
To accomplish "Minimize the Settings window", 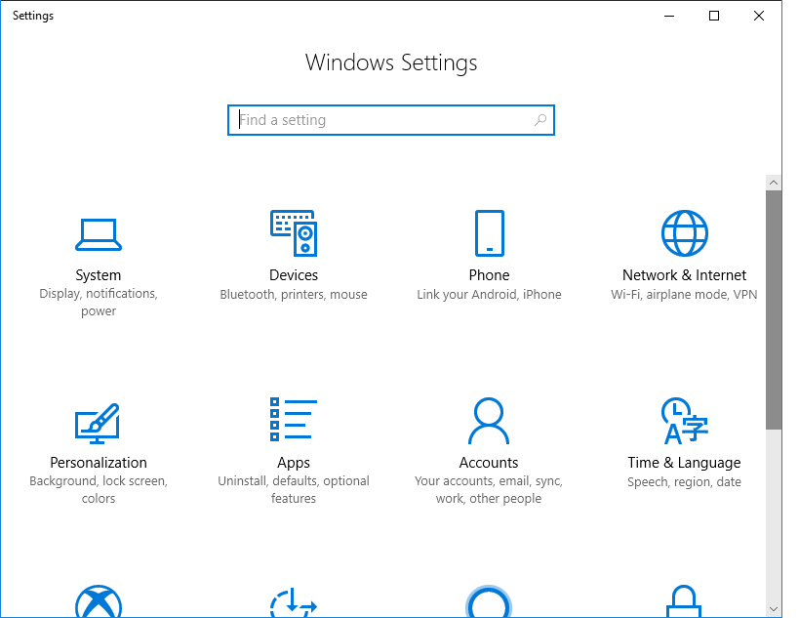I will point(669,16).
